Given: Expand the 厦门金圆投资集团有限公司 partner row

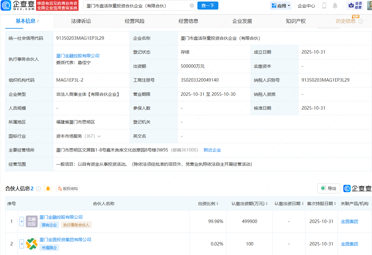Looking at the screenshot, I should [22, 244].
